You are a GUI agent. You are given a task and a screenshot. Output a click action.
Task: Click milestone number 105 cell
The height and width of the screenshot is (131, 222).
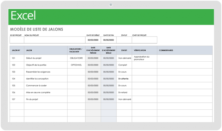coord(17,86)
